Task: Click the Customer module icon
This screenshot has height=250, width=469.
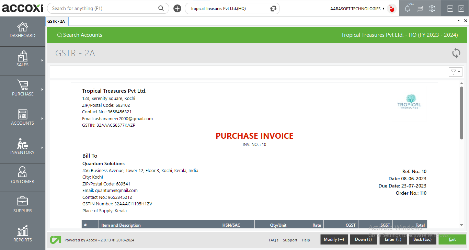Action: 22,177
